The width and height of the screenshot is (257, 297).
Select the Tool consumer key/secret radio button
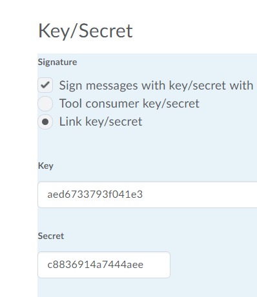click(x=45, y=104)
